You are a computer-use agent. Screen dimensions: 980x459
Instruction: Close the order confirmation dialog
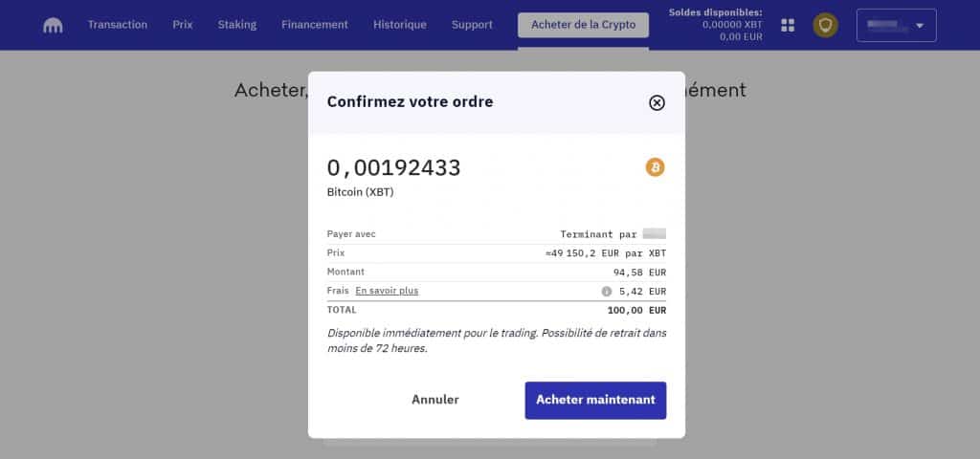657,102
